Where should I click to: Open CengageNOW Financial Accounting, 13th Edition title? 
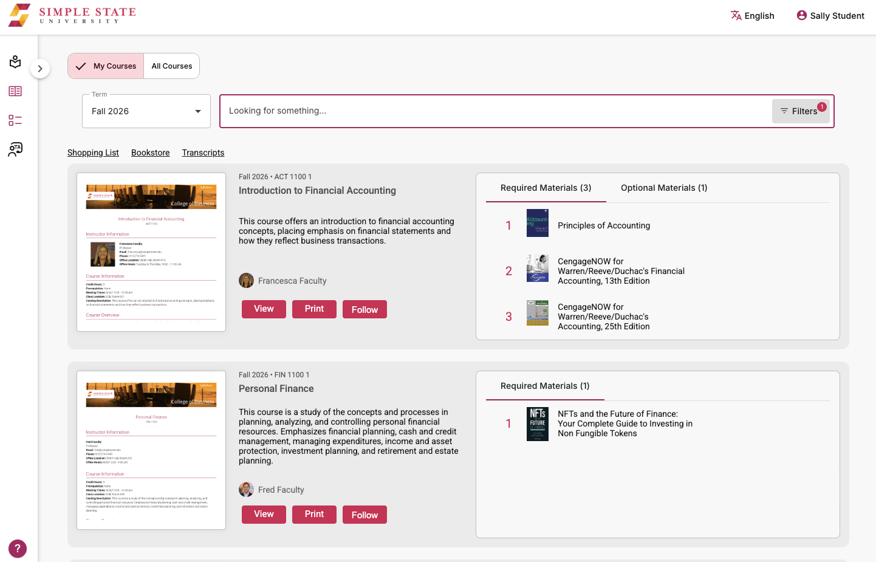click(621, 271)
